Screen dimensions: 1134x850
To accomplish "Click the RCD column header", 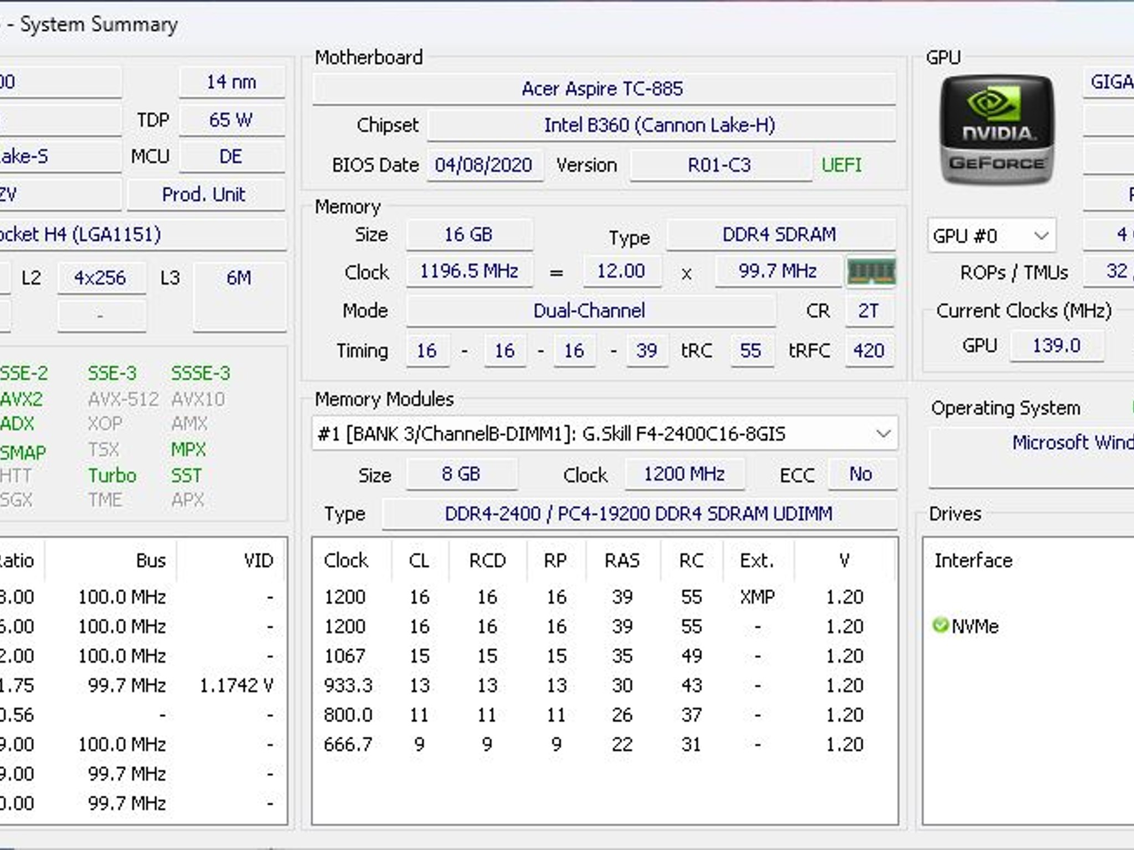I will (x=488, y=561).
